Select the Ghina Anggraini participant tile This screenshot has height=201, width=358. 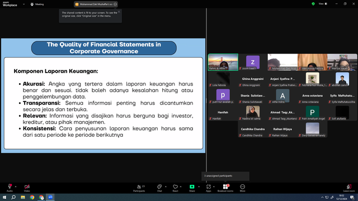click(253, 79)
